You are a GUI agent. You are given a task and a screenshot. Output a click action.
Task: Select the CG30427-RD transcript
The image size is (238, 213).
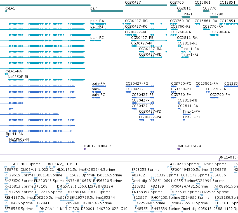coord(150,57)
